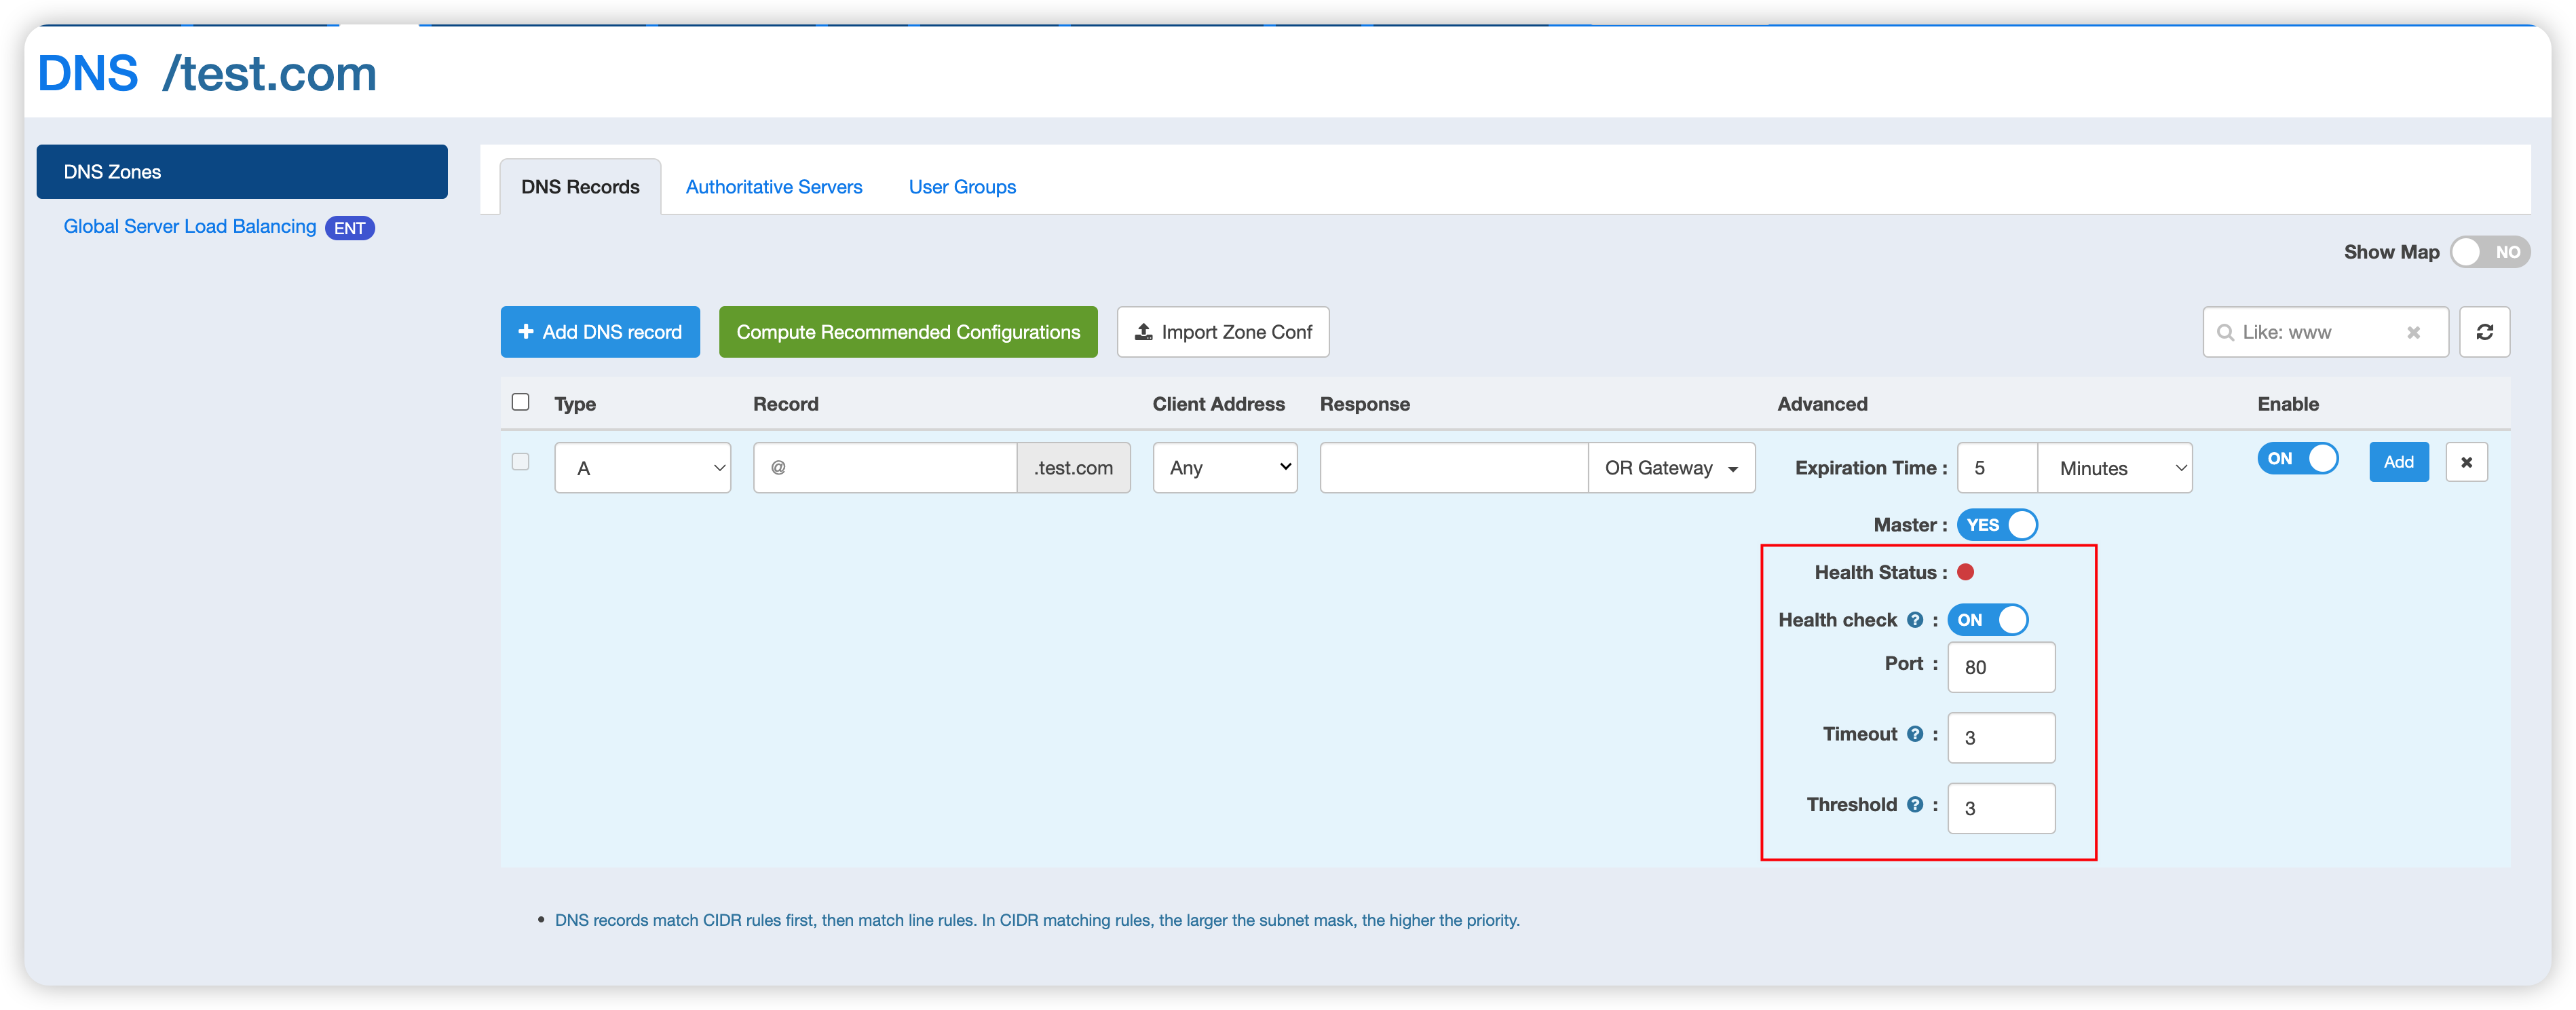
Task: Switch to the User Groups tab
Action: click(962, 187)
